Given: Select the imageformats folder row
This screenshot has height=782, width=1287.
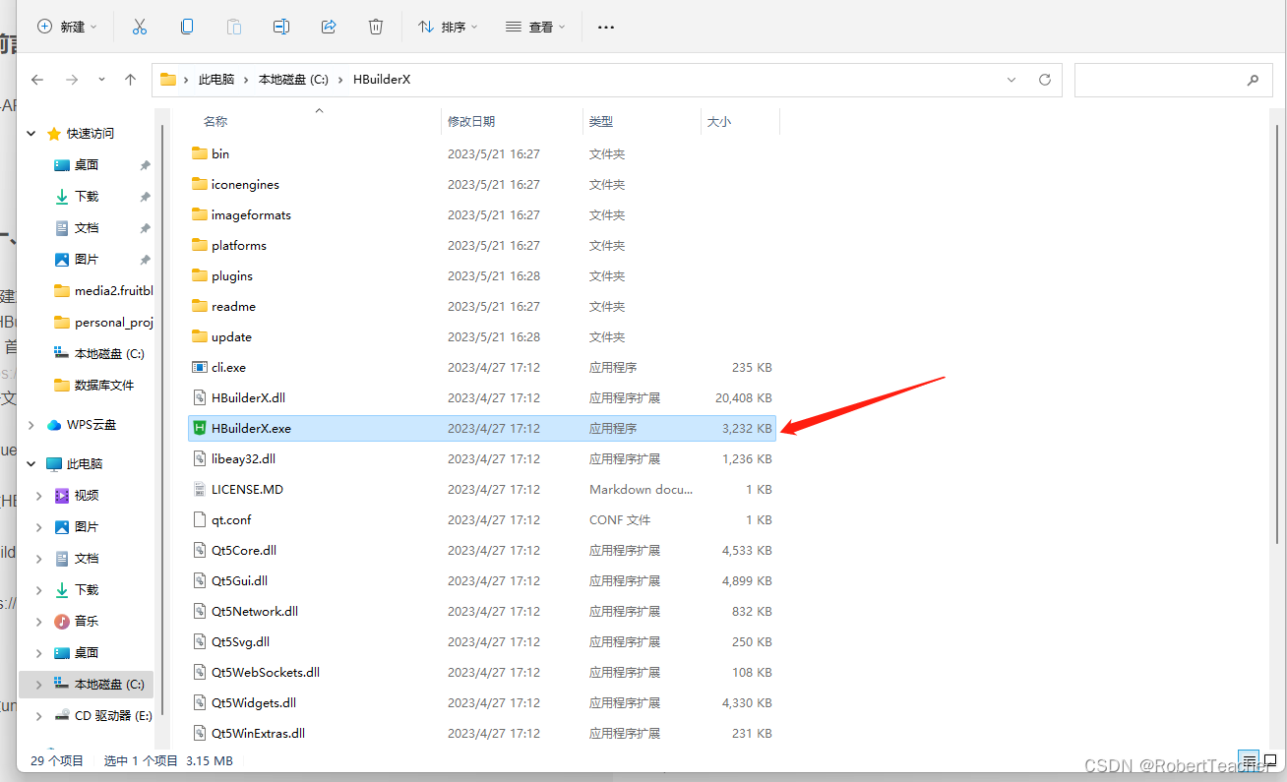Looking at the screenshot, I should [482, 214].
